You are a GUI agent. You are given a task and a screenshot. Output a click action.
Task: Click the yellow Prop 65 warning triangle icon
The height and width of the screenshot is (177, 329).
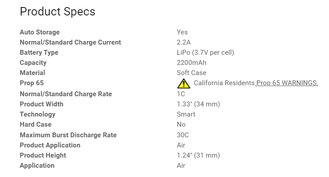pos(184,83)
